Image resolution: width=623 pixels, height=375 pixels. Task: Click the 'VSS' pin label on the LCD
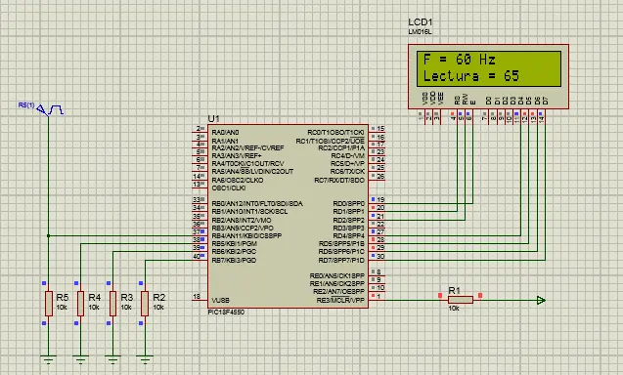click(x=424, y=99)
